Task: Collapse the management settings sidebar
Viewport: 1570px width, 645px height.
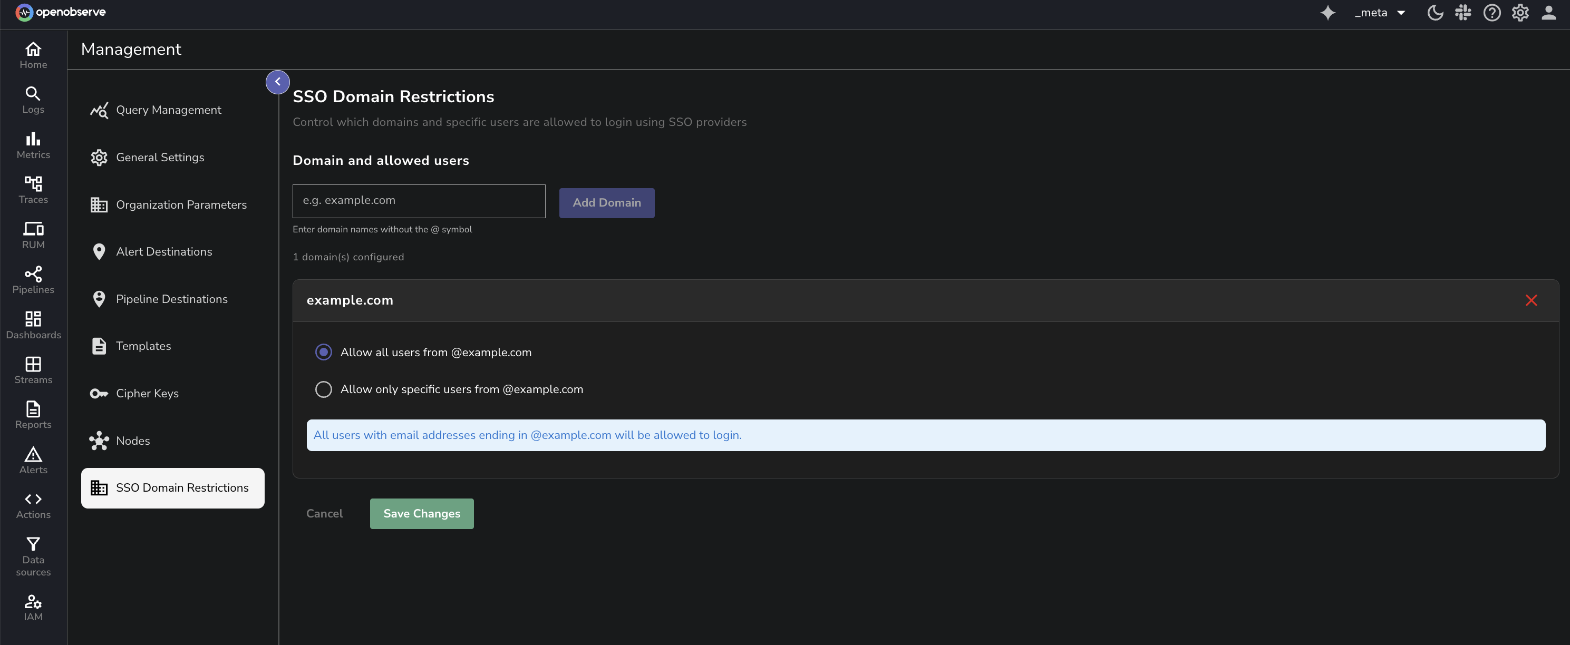Action: point(277,81)
